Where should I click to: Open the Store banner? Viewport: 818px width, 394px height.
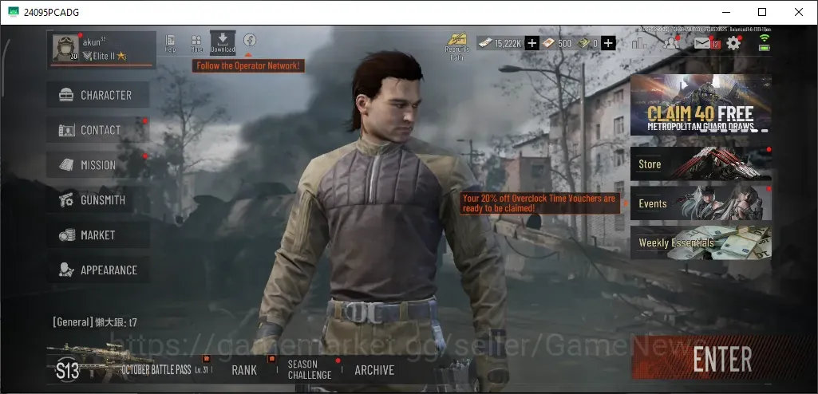coord(701,164)
